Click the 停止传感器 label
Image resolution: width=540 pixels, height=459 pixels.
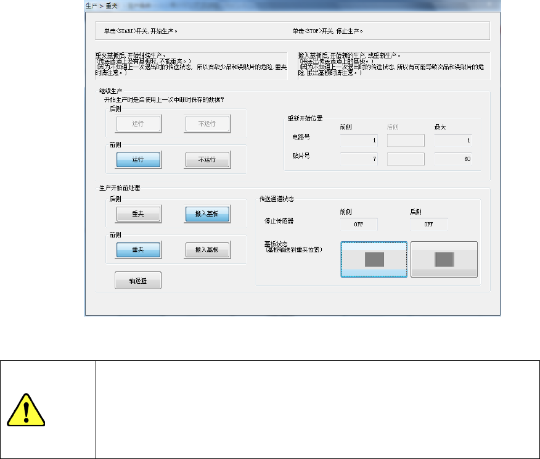click(279, 221)
